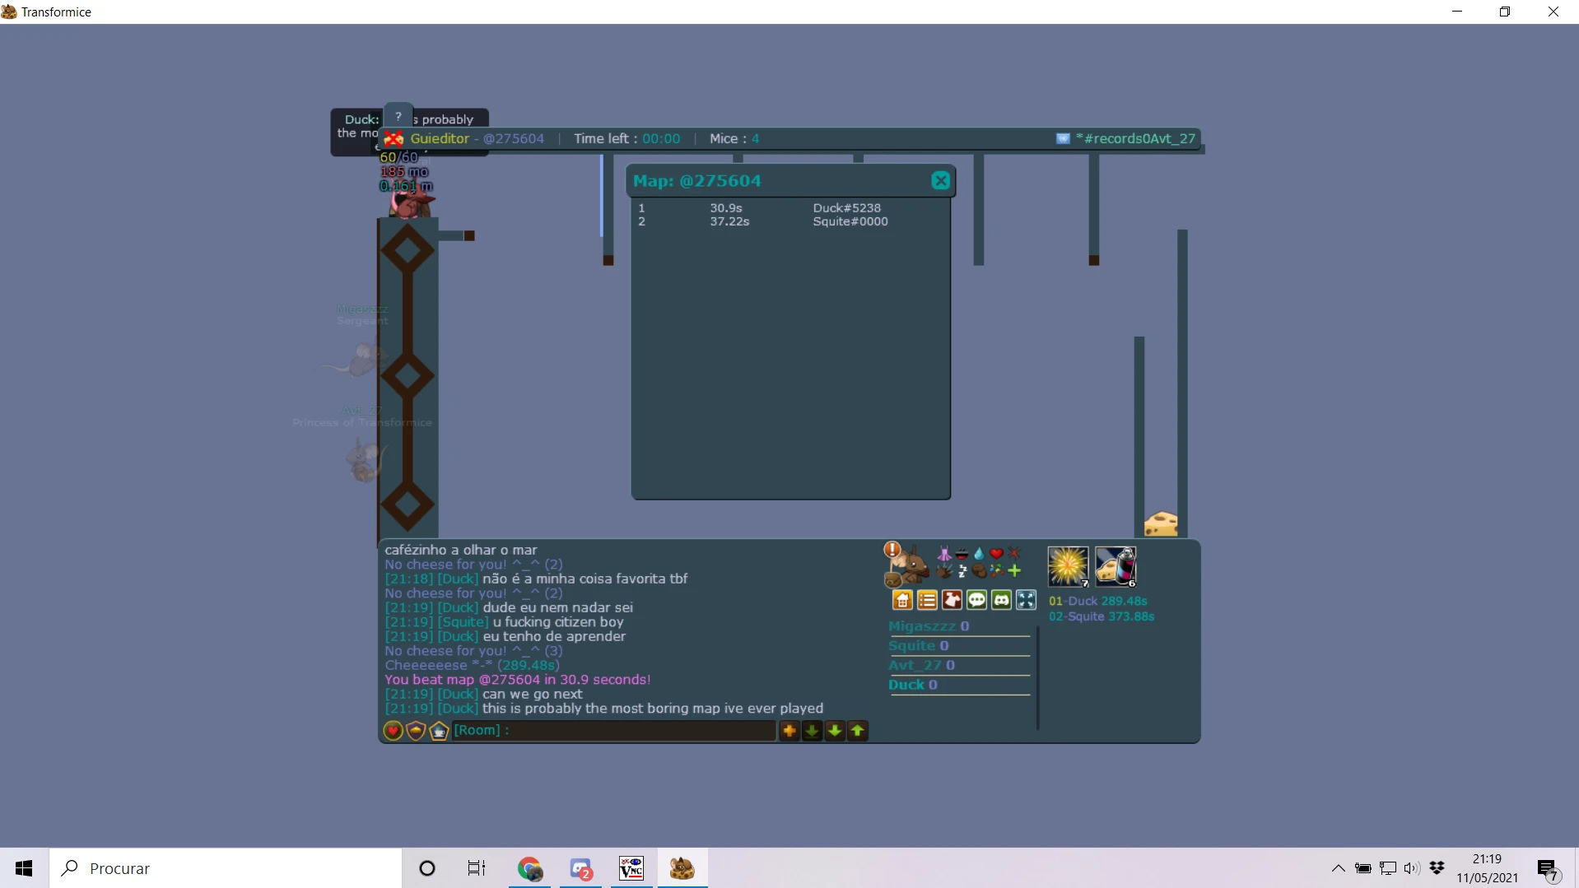Open the orange list menu button

click(927, 600)
